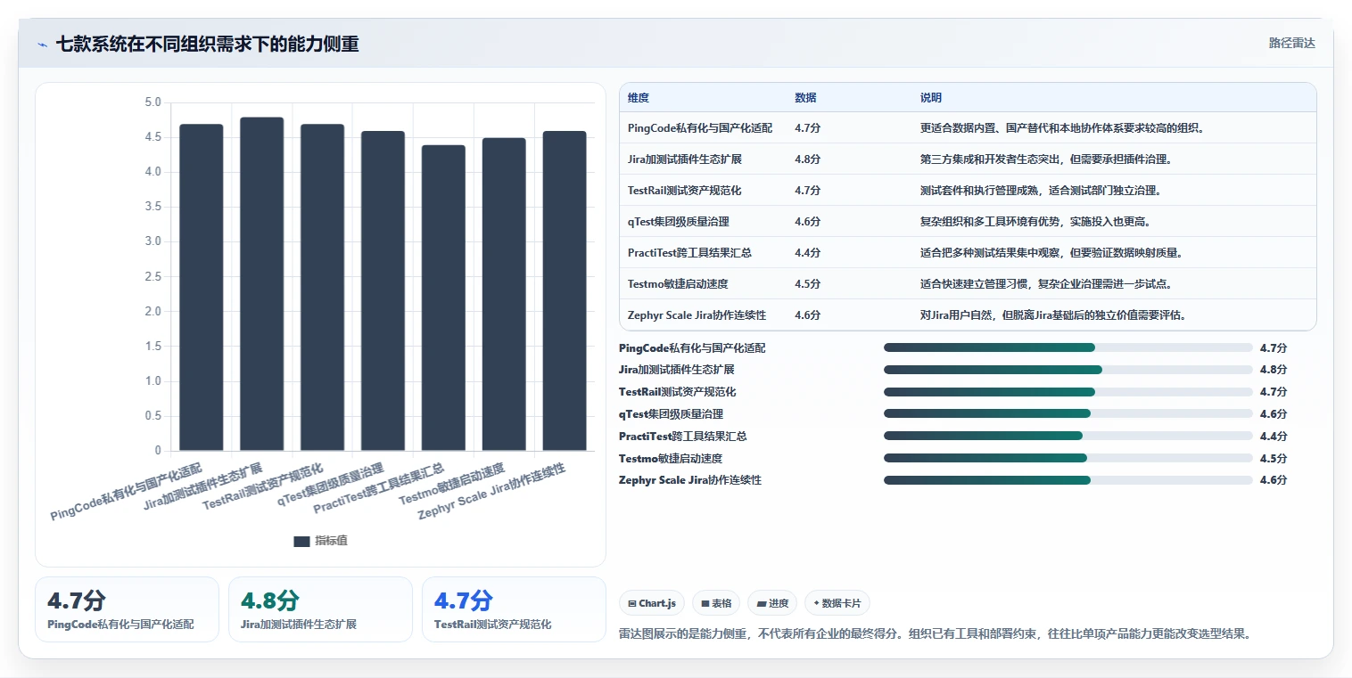
Task: Click the 说明 column header
Action: [931, 98]
